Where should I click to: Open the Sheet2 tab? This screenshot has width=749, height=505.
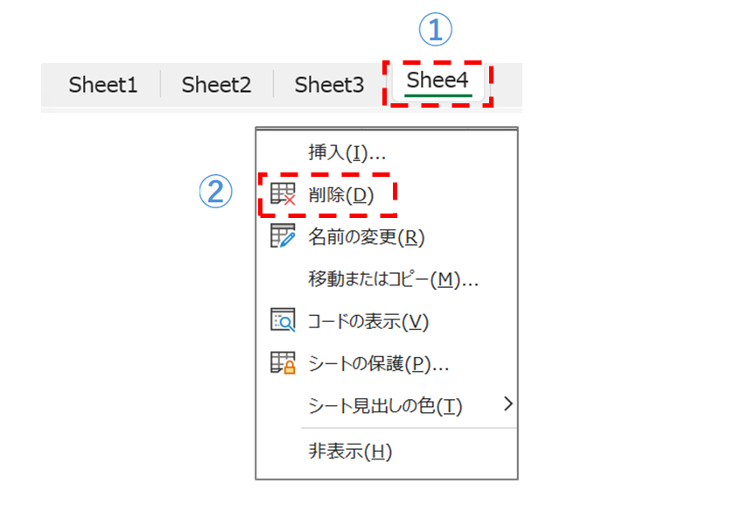point(216,85)
